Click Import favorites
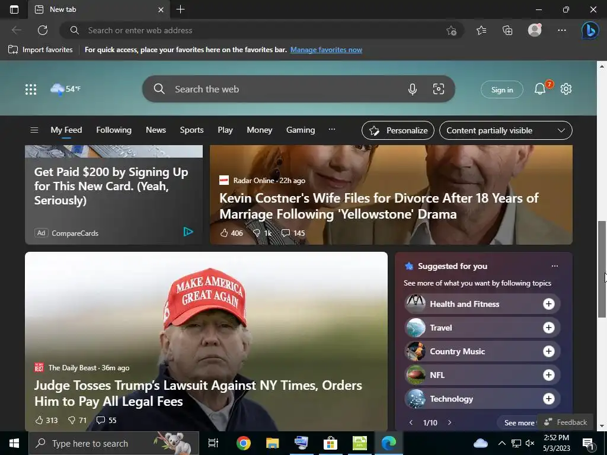This screenshot has width=607, height=455. coord(40,50)
